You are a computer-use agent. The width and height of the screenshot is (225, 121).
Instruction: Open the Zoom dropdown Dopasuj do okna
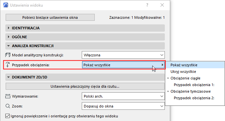click(123, 106)
